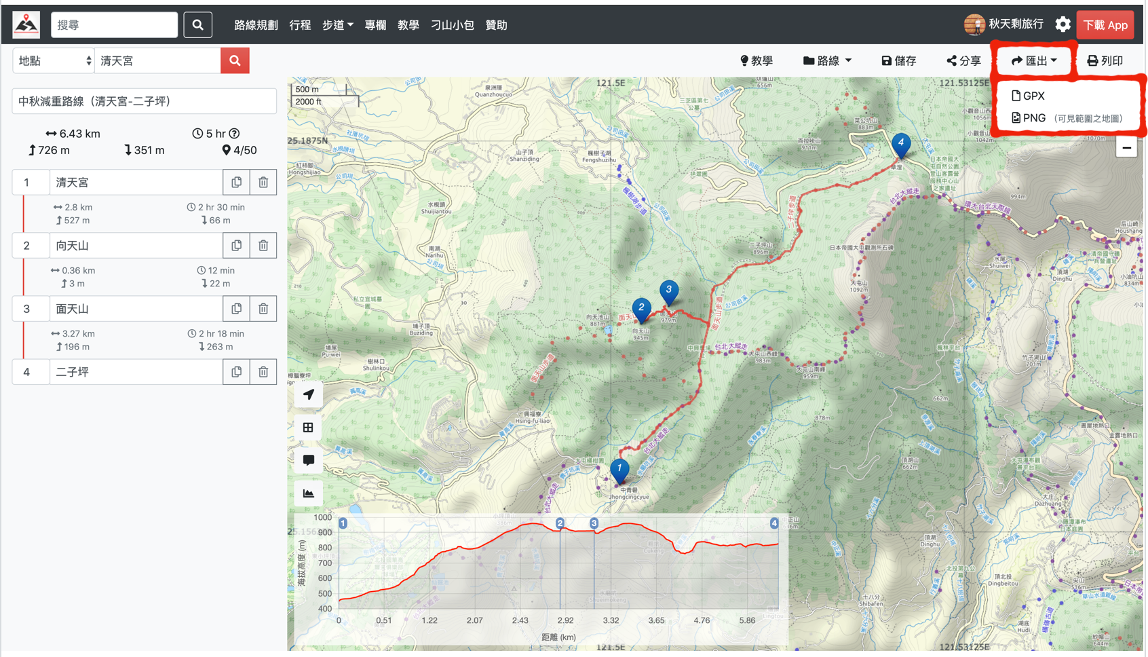Viewport: 1148px width, 657px height.
Task: Open the user avatar 秋天剩旅行
Action: 1003,24
